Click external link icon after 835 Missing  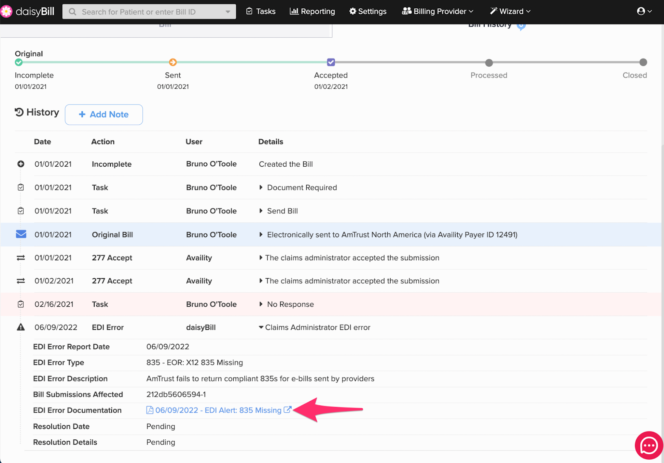[x=287, y=410]
